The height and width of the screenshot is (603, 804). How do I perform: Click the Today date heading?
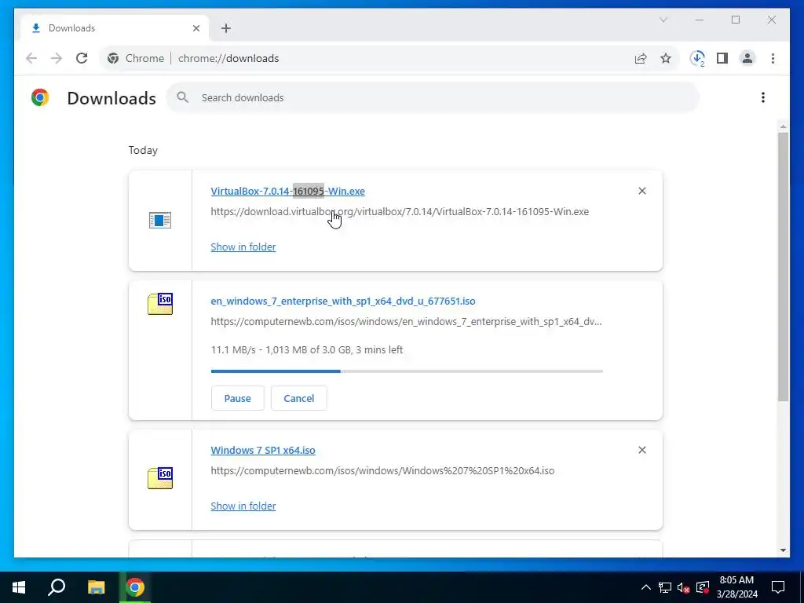tap(143, 150)
